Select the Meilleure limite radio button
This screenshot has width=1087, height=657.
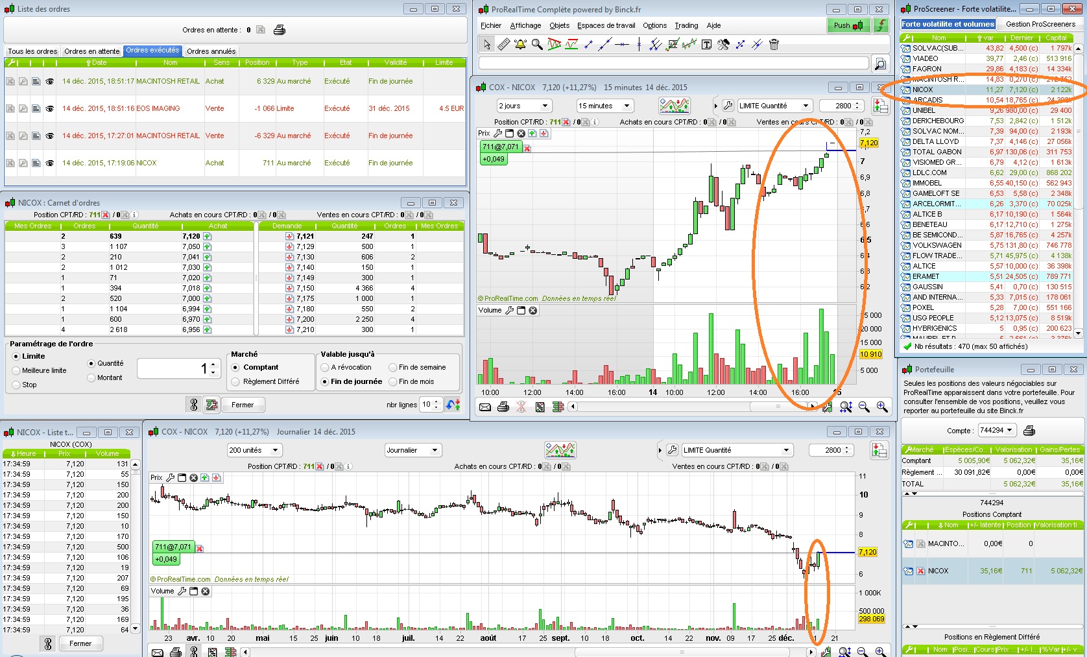click(16, 370)
